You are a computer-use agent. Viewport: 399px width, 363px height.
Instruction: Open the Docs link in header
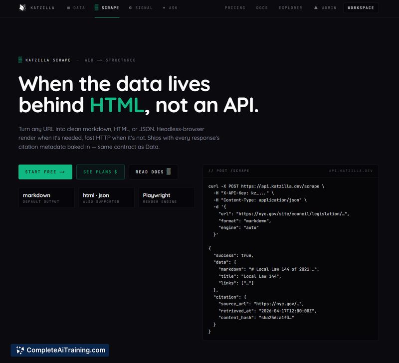(262, 8)
